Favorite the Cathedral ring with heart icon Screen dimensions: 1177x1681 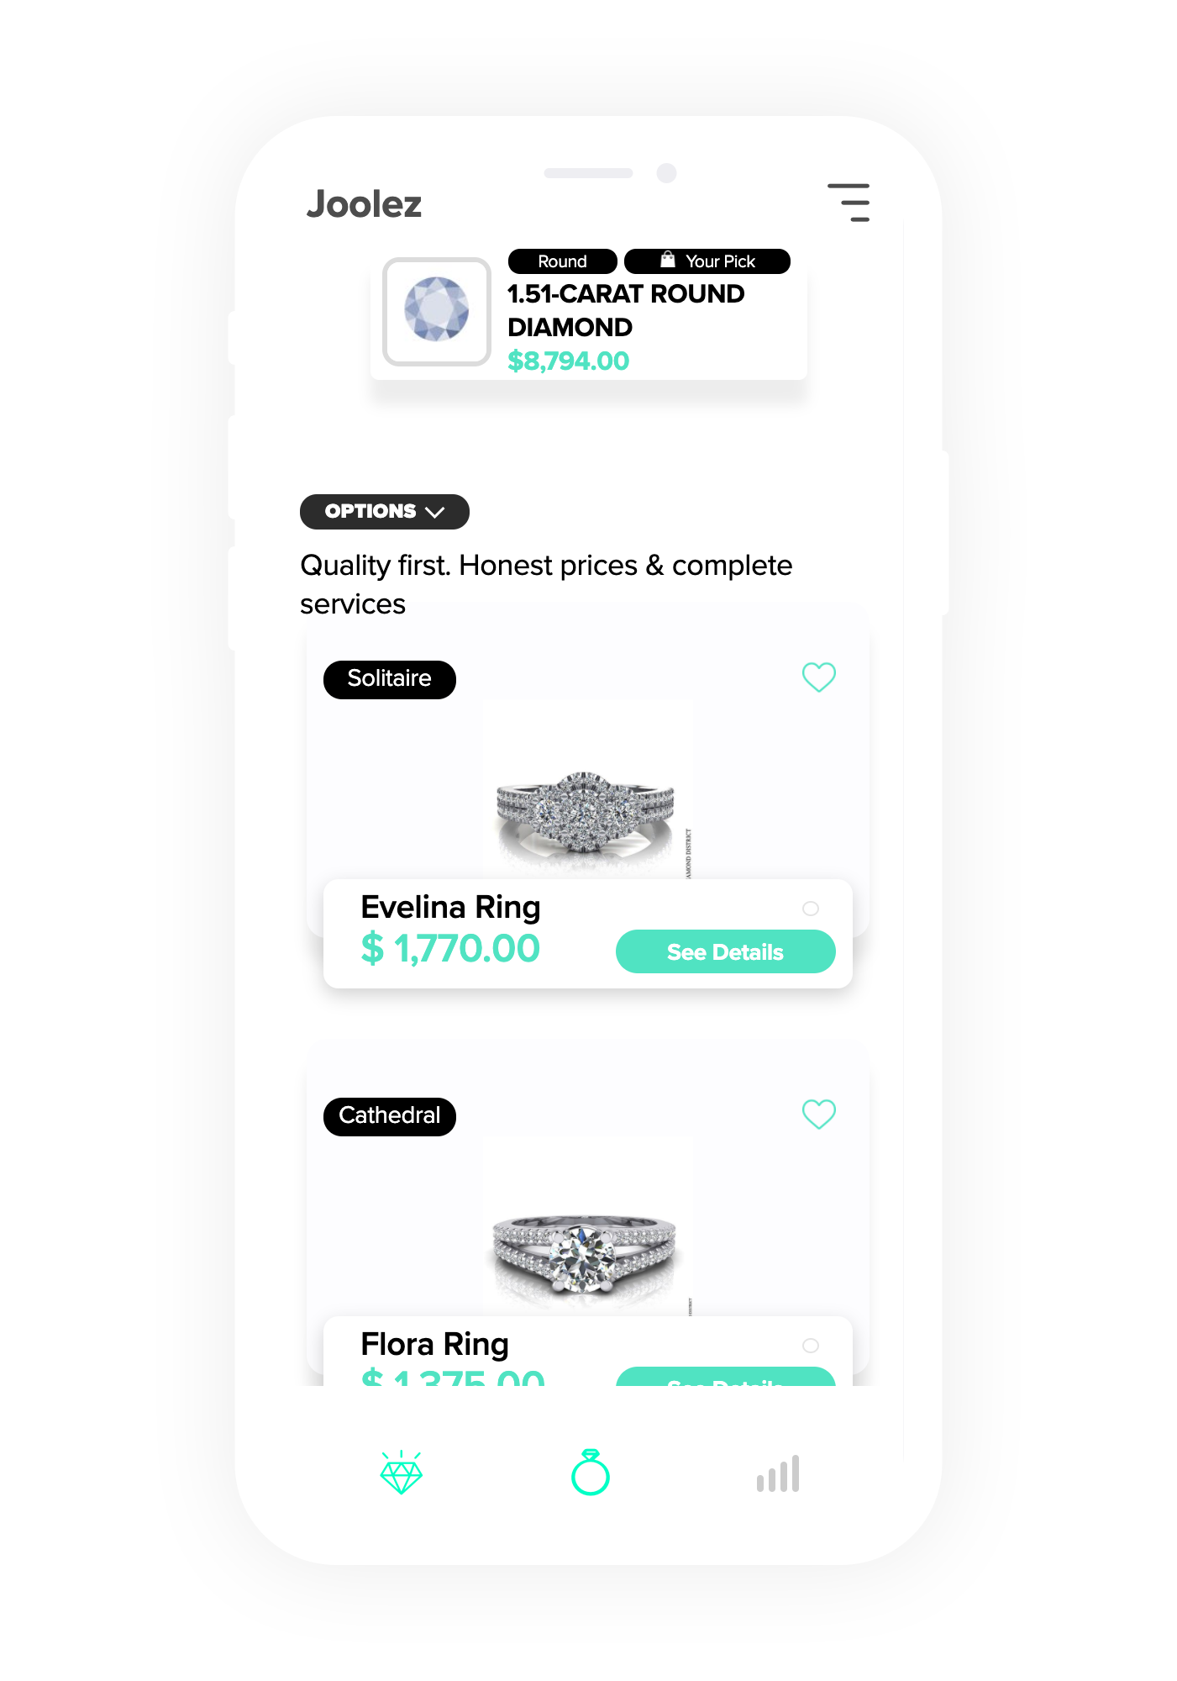click(x=819, y=1115)
